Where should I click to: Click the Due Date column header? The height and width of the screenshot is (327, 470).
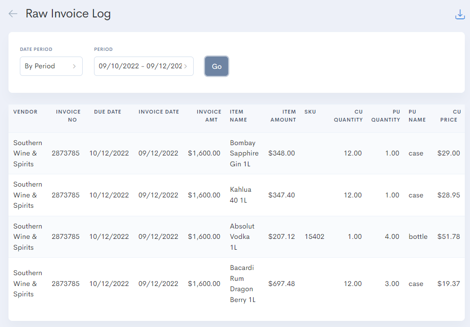(x=108, y=112)
